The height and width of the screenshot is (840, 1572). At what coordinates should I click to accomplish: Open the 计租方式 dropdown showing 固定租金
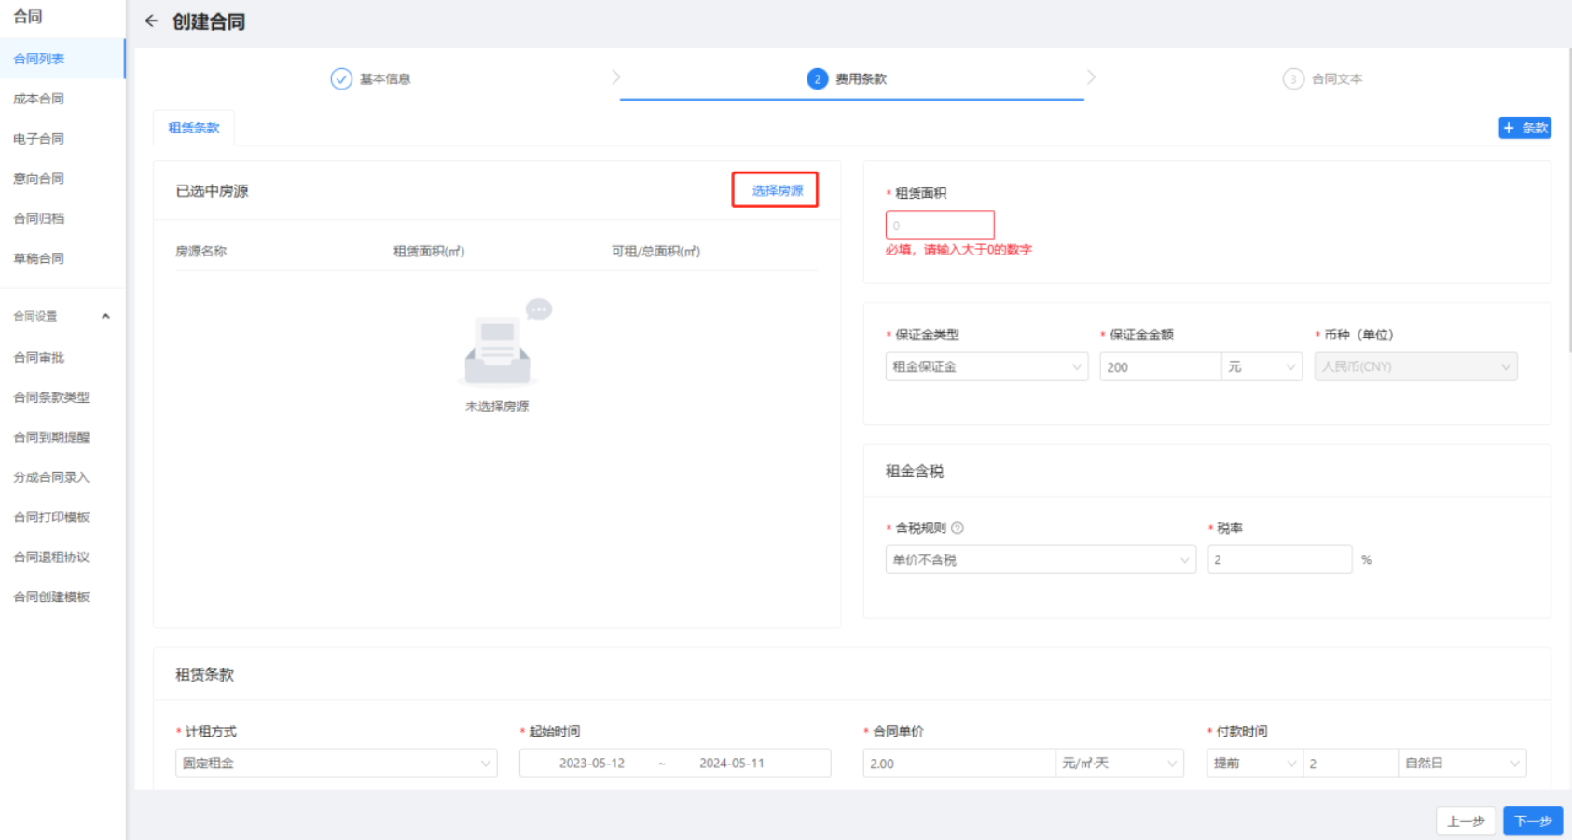(x=336, y=764)
